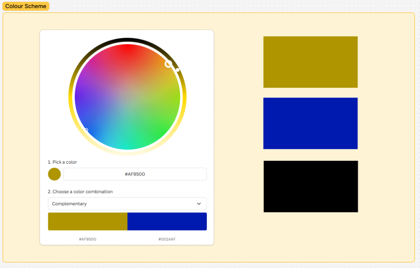Click the large white hue handle on color wheel
The width and height of the screenshot is (420, 268).
pyautogui.click(x=168, y=64)
